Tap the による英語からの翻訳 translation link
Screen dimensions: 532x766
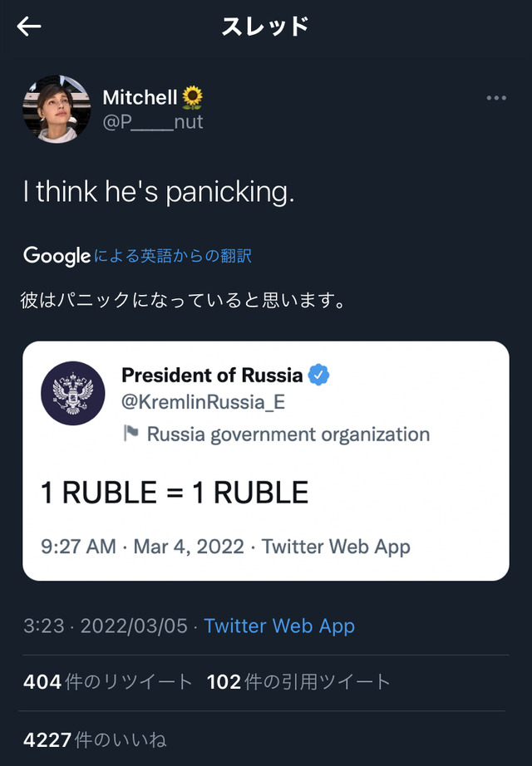coord(173,256)
